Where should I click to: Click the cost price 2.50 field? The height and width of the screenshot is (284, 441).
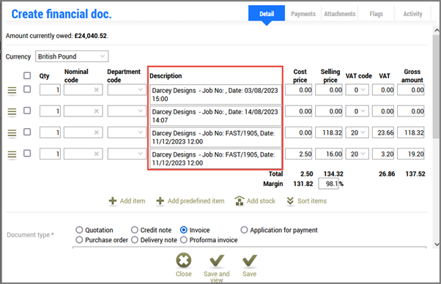coord(298,154)
